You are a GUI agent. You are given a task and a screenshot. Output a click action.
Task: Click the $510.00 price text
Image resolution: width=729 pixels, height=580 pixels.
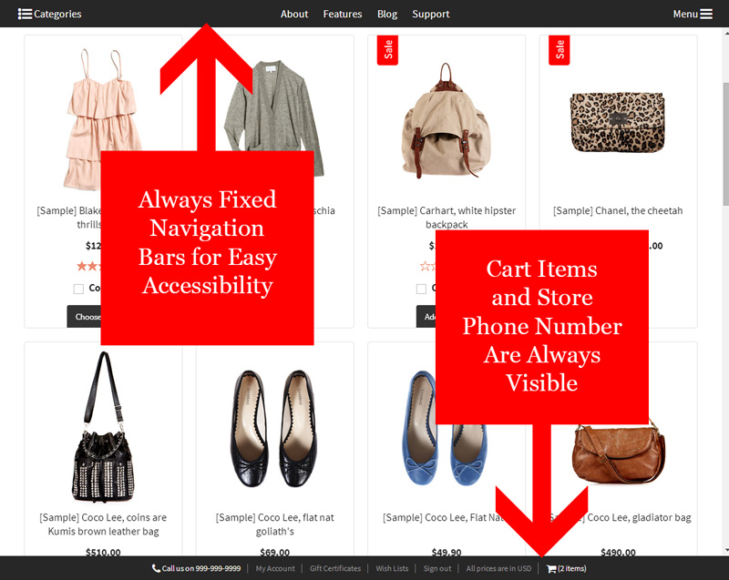coord(103,552)
